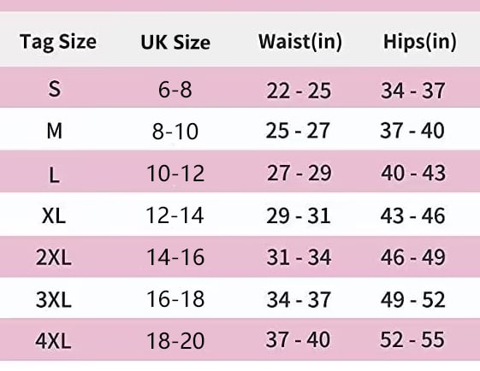Screen dimensions: 480x371
Task: Select the S tag size cell
Action: point(55,89)
